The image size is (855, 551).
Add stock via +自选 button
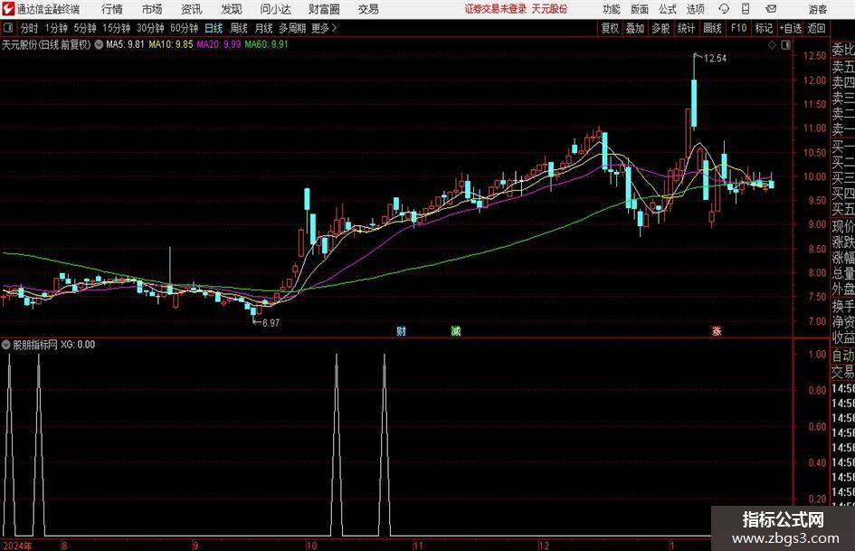790,28
